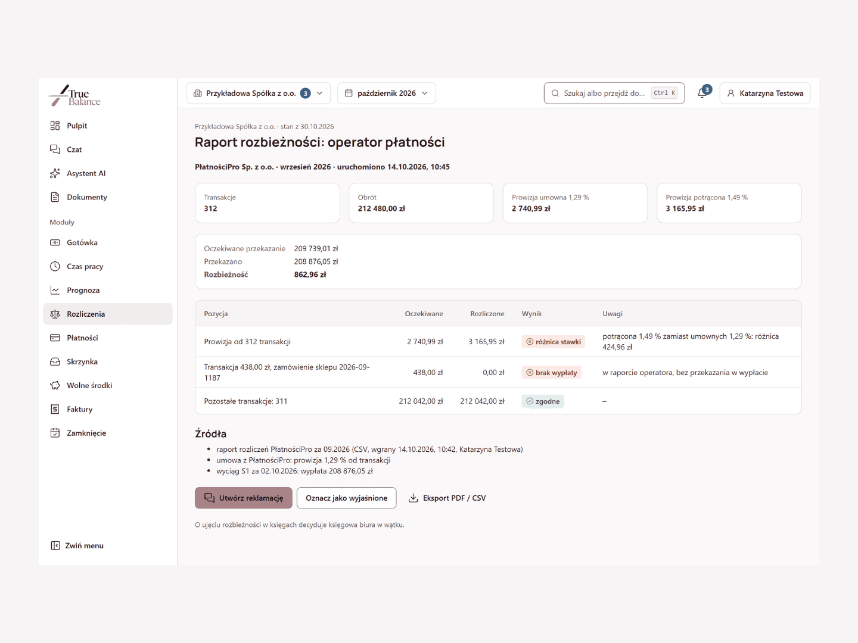Navigate to Faktury module
Screen dimensions: 858x643
(108, 409)
